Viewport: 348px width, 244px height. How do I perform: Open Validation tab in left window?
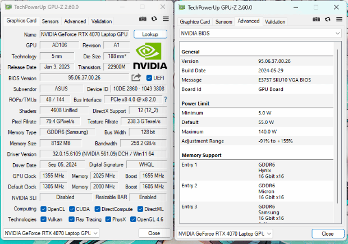[102, 21]
